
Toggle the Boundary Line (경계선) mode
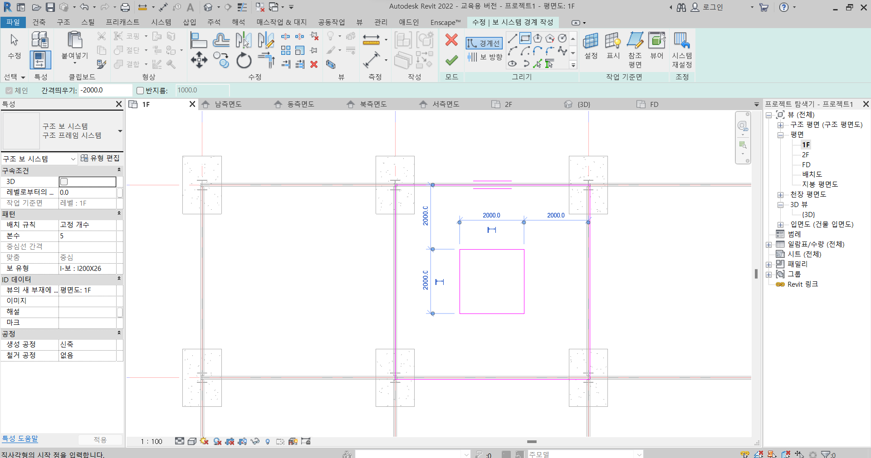click(x=484, y=43)
